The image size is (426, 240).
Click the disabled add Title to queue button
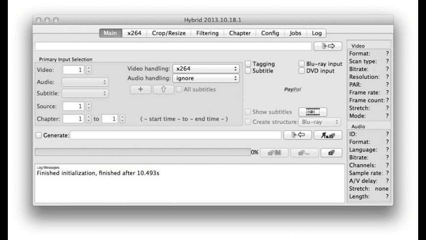[x=304, y=153]
